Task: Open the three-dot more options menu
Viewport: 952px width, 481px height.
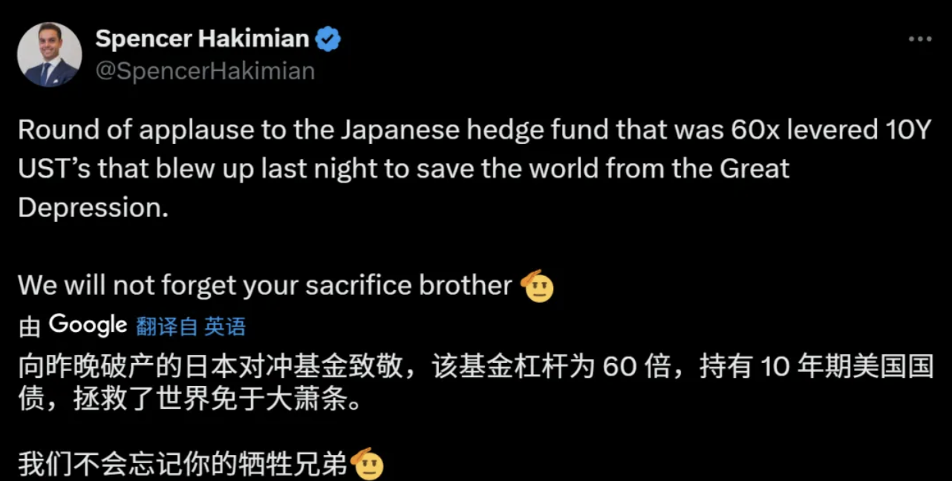Action: pos(919,39)
